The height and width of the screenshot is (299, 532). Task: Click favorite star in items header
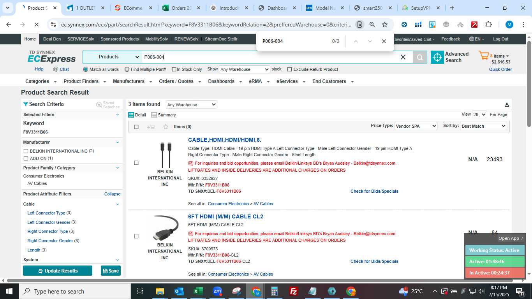click(166, 127)
